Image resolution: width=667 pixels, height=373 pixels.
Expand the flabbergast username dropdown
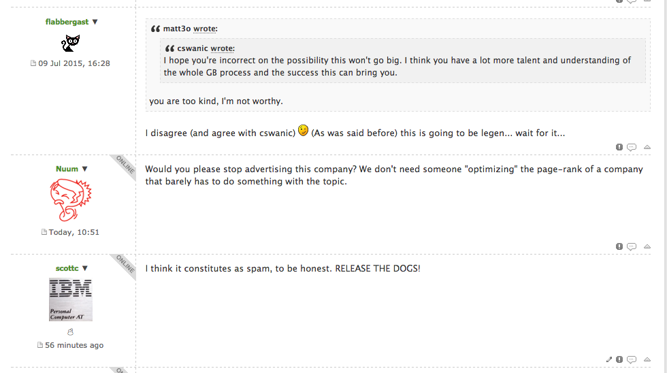(x=95, y=22)
